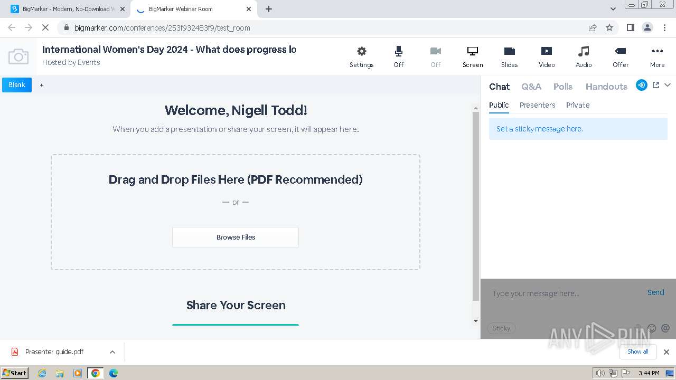Add a new tab with plus

click(x=42, y=85)
